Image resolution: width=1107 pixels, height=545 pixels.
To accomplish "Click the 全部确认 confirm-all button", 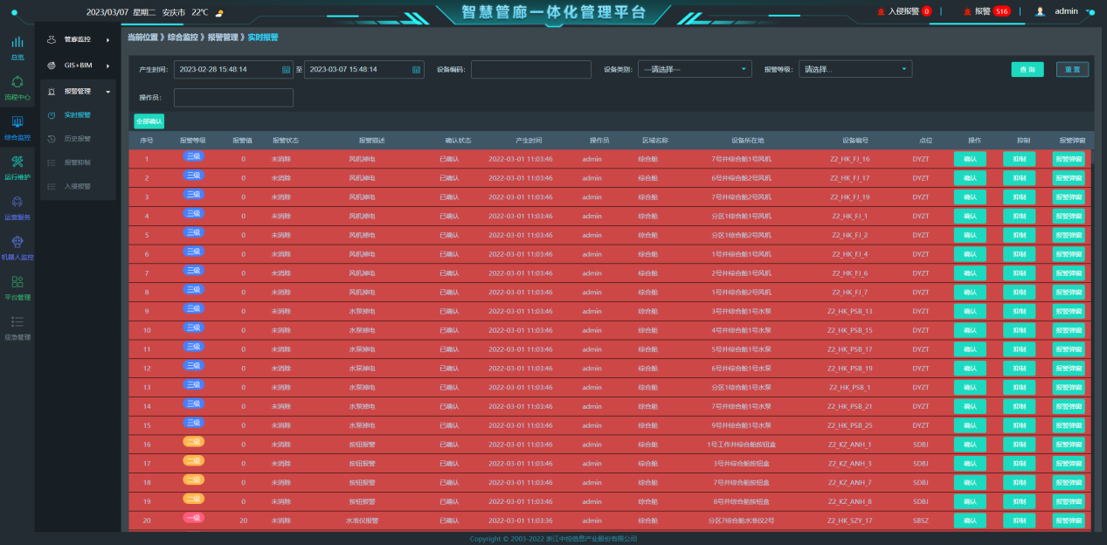I will pyautogui.click(x=149, y=121).
